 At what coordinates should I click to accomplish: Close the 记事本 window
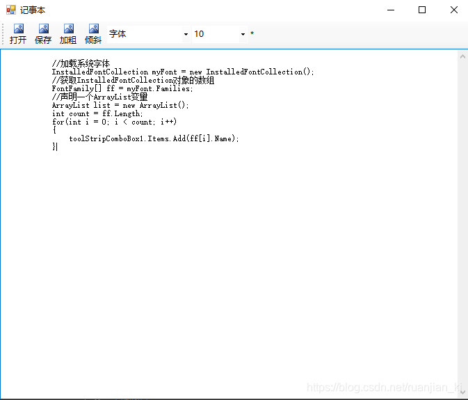(454, 10)
